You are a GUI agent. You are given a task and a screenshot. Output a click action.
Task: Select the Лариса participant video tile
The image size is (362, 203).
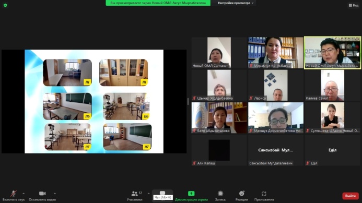276,85
